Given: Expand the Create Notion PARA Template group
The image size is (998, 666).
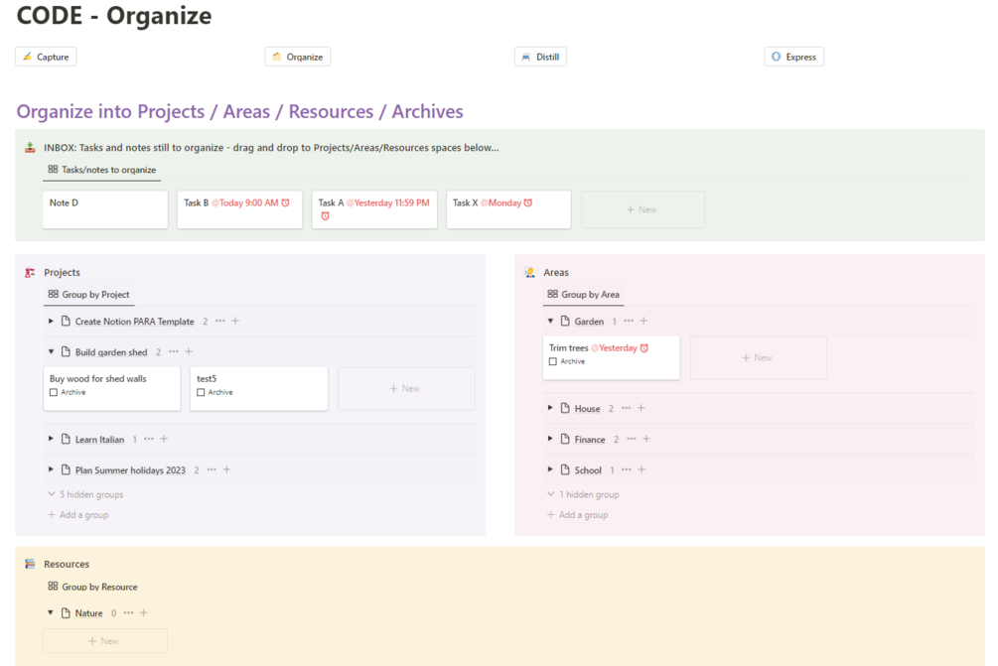Looking at the screenshot, I should click(x=51, y=322).
